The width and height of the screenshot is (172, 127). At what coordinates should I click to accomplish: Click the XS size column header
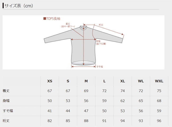point(49,81)
